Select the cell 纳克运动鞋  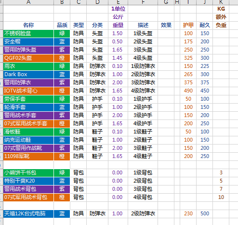coord(28,140)
